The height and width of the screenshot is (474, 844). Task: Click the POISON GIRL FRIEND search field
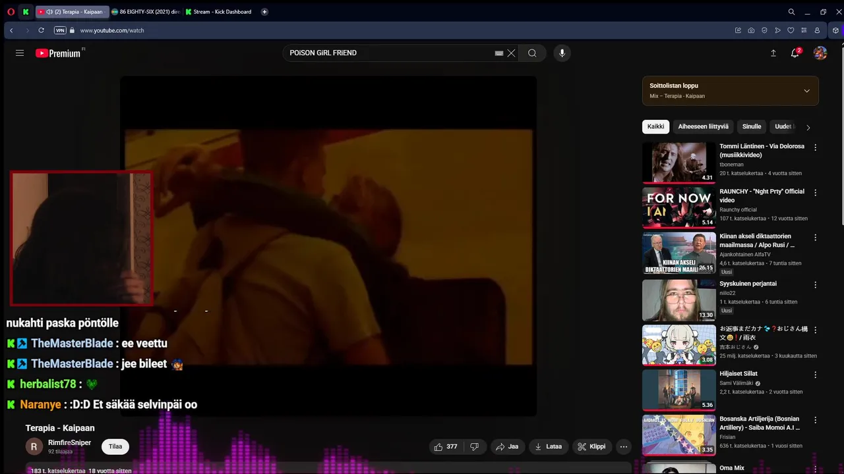(389, 53)
